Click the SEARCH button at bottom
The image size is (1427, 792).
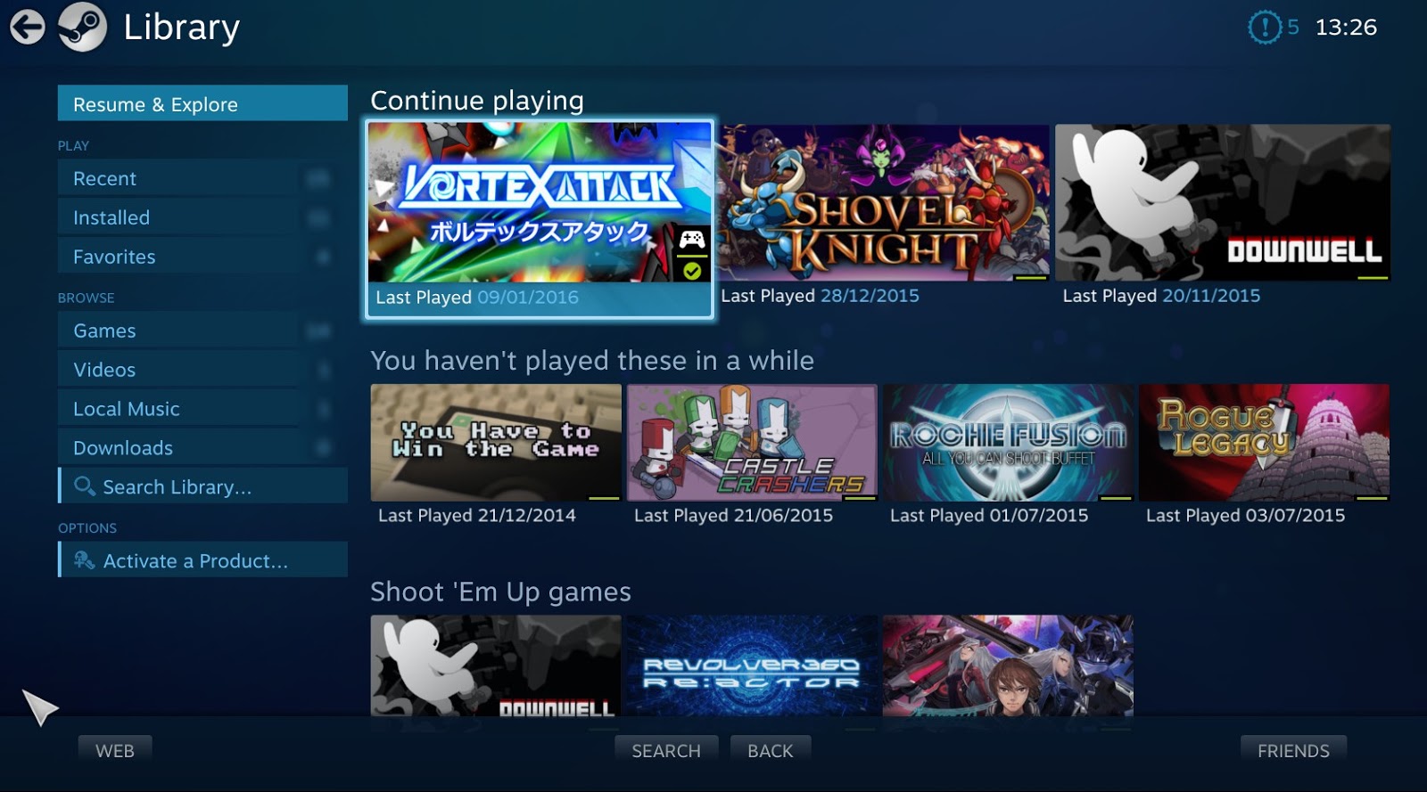pyautogui.click(x=666, y=751)
